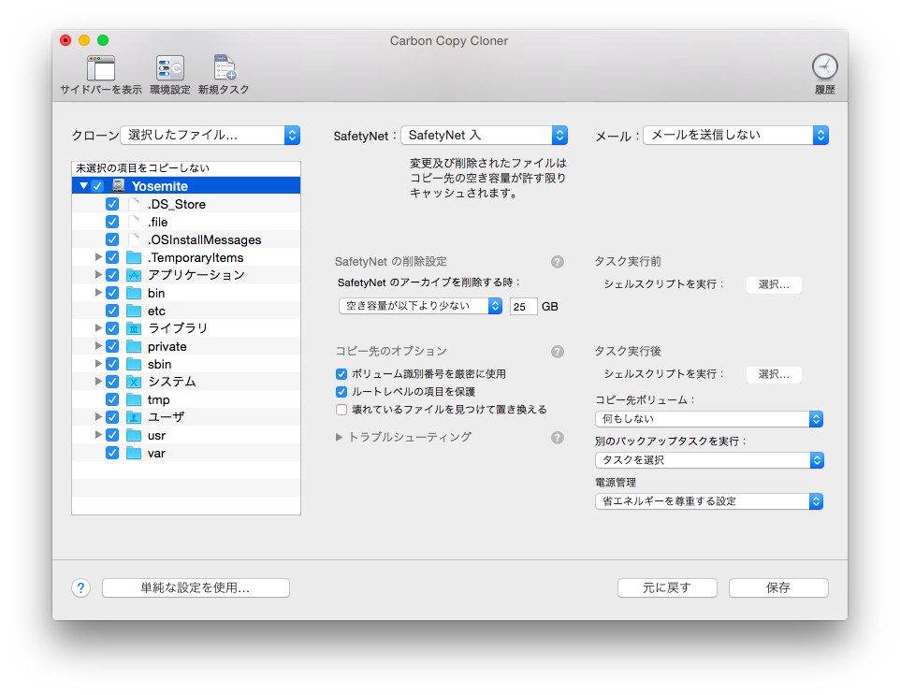Expand the トラブルシューティング disclosure triangle
This screenshot has height=695, width=900.
(x=339, y=438)
